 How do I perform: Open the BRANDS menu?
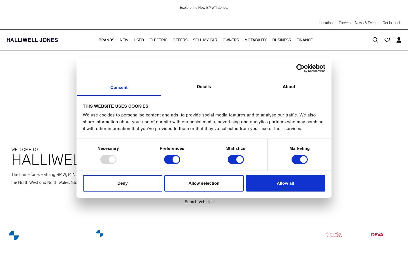(x=107, y=40)
